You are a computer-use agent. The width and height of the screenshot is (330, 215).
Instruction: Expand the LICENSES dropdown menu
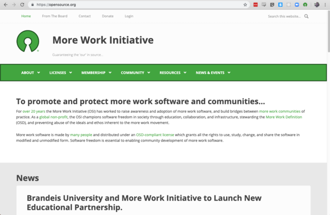[60, 73]
